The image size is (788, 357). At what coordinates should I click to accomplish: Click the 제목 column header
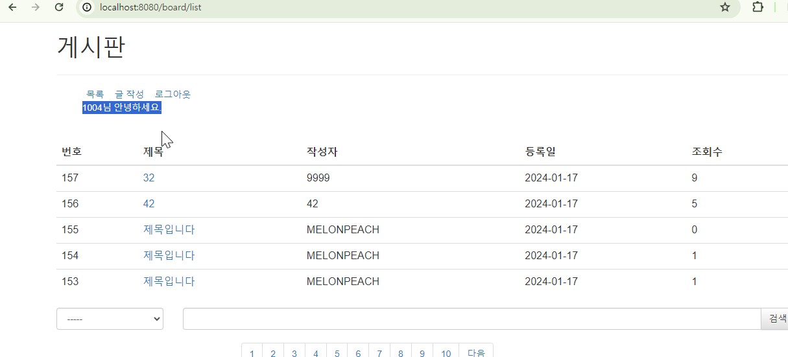[x=154, y=152]
